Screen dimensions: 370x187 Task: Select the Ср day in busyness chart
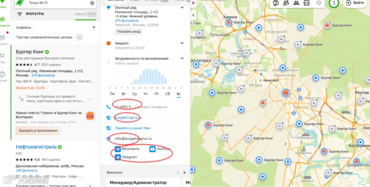point(134,94)
